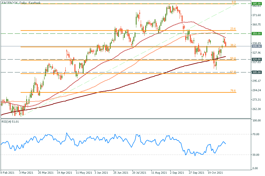Image resolution: width=265 pixels, height=176 pixels.
Task: Click the 38.2 Fibonacci level label
Action: [x=233, y=45]
